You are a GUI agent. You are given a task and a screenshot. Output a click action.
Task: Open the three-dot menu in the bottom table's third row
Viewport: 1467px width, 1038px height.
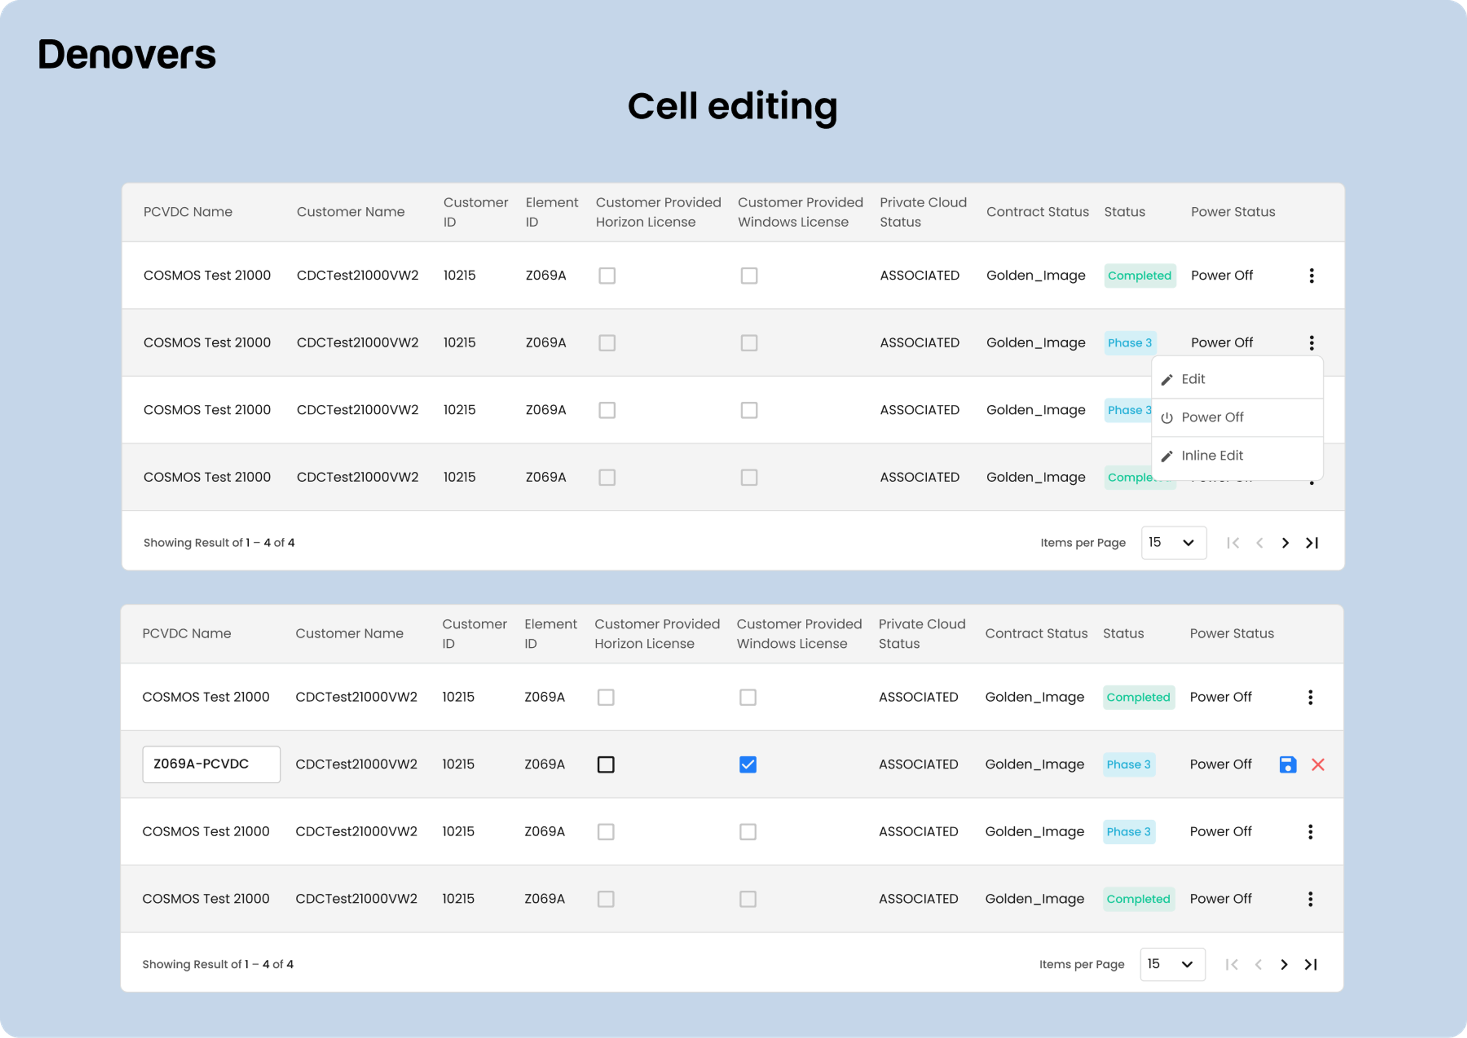click(x=1310, y=831)
